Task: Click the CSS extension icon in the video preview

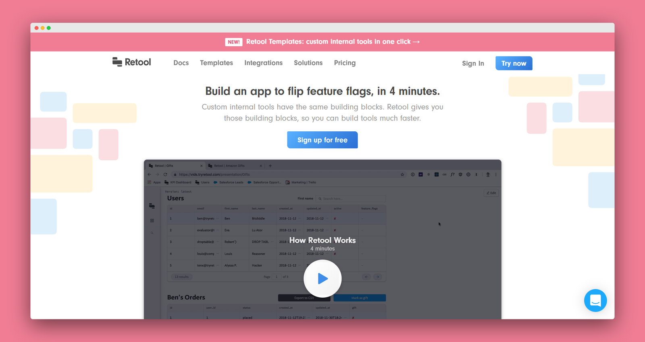Action: pyautogui.click(x=444, y=174)
